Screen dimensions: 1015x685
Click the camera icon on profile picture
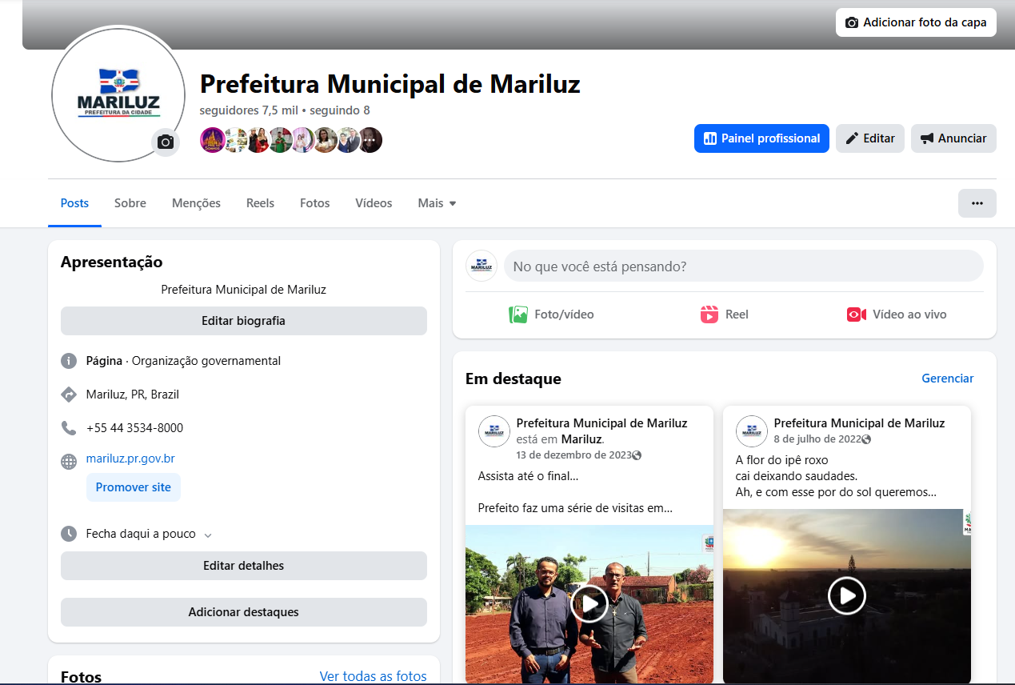point(166,142)
